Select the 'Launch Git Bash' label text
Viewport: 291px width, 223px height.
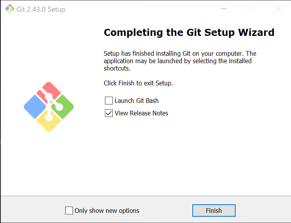pyautogui.click(x=137, y=101)
